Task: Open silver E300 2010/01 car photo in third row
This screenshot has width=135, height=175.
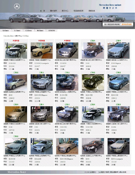Action: coord(42,114)
